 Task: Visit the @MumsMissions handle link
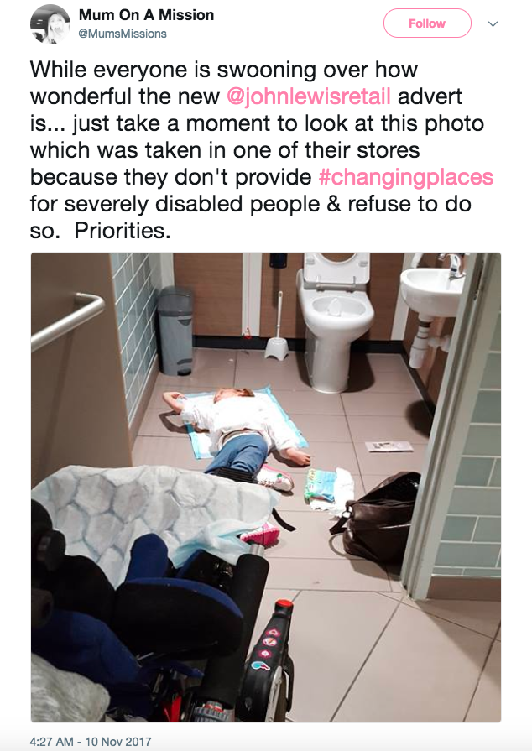click(x=123, y=34)
